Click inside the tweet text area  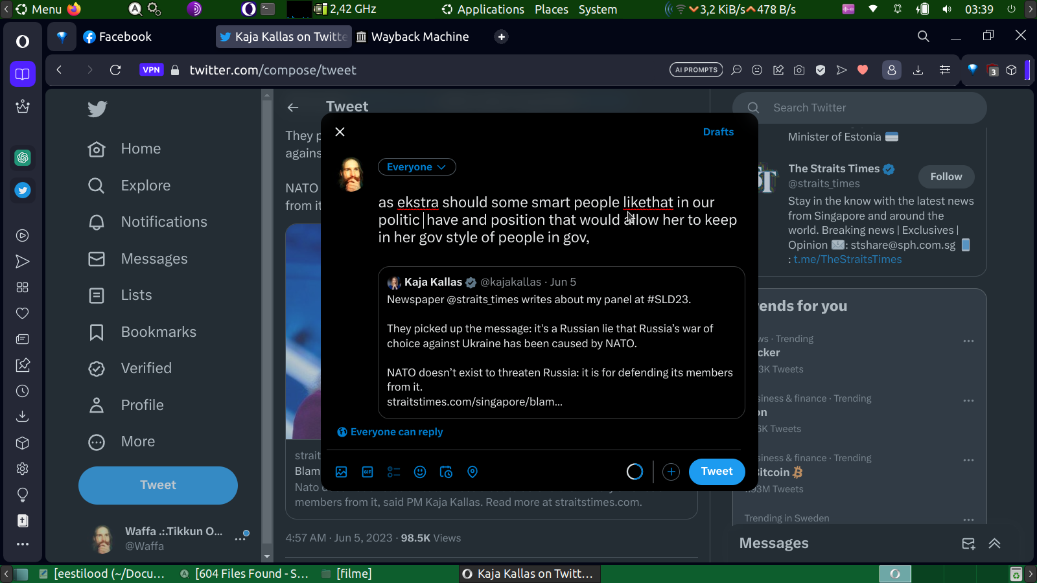click(558, 220)
